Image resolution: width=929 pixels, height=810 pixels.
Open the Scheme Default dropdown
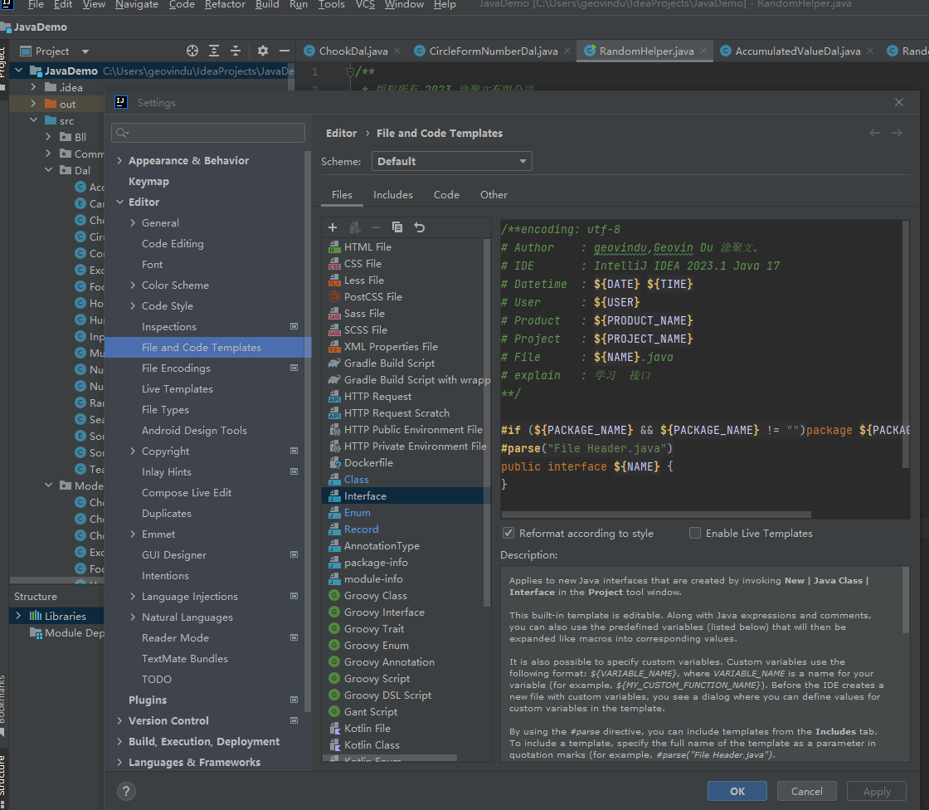[452, 161]
